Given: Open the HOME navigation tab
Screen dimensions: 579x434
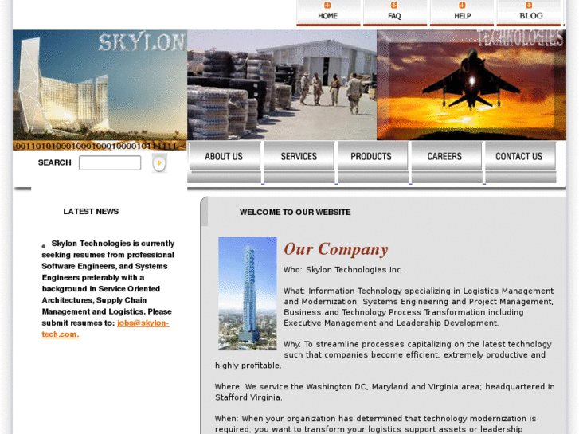Looking at the screenshot, I should pos(328,13).
